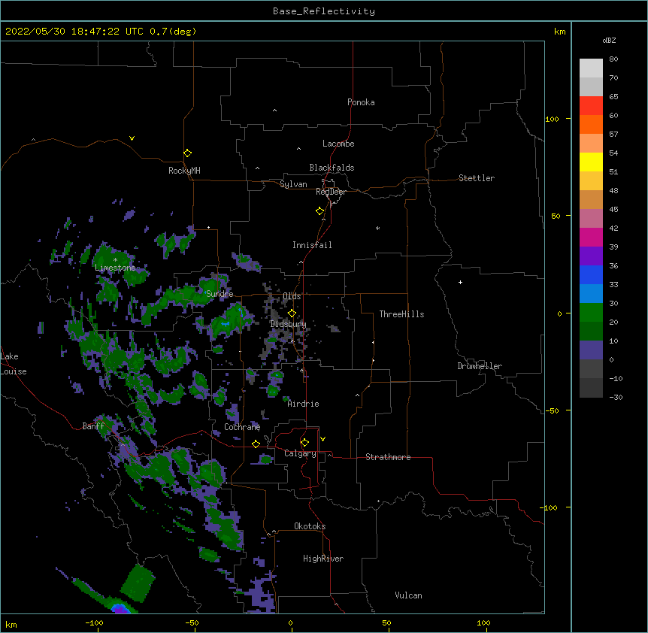Select the slate purple swatch between 10 and 0
This screenshot has height=633, width=648.
(591, 350)
